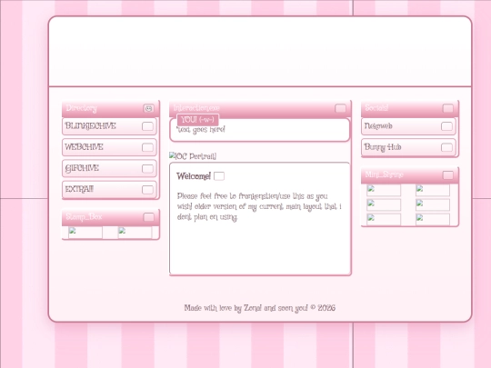Open the WEBCHIVE directory link
Image resolution: width=491 pixels, height=368 pixels.
coord(109,147)
